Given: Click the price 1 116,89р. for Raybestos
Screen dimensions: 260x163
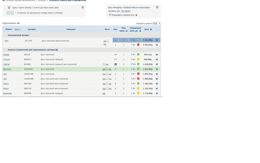Looking at the screenshot, I should pyautogui.click(x=148, y=93).
